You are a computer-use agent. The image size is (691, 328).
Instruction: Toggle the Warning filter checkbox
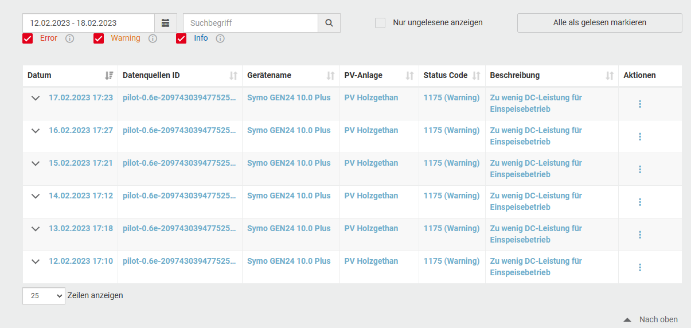(x=99, y=38)
